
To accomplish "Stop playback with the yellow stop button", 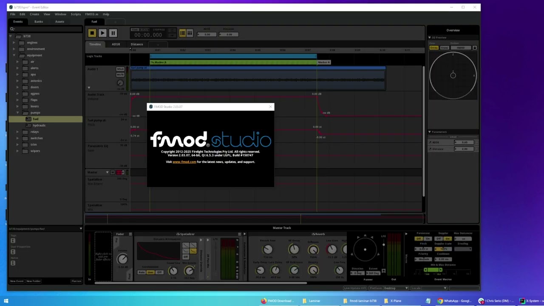I will coord(92,33).
